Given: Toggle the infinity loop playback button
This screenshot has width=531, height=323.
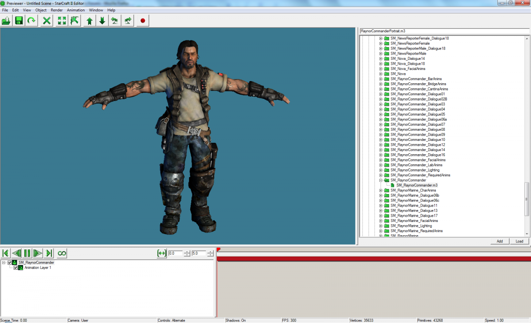Looking at the screenshot, I should click(62, 253).
